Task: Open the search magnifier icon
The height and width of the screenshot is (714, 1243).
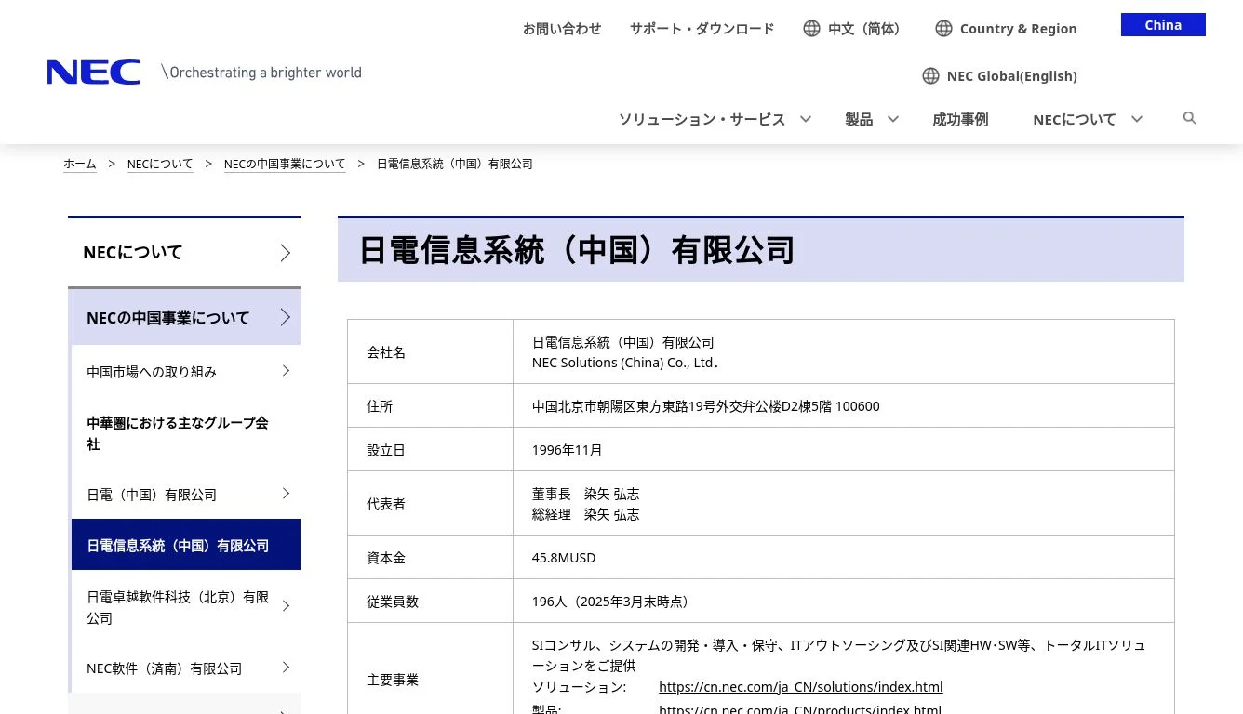Action: (1189, 118)
